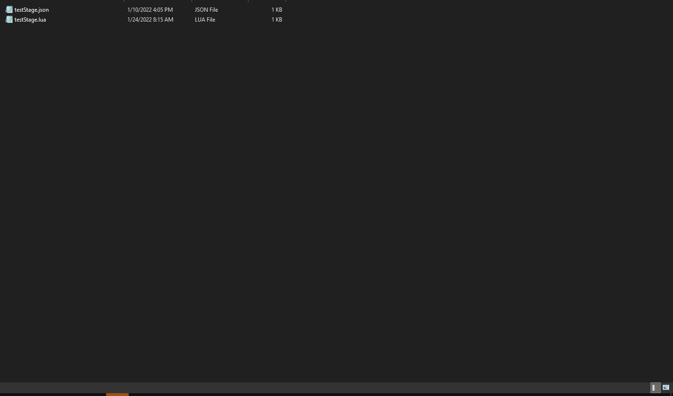Switch to large thumbnails view icon

(x=666, y=388)
